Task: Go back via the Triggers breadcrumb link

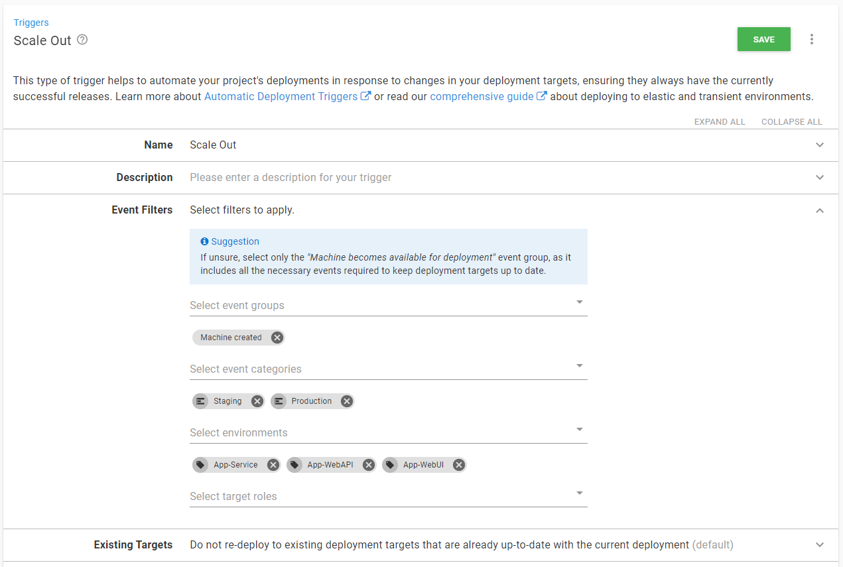Action: (31, 23)
